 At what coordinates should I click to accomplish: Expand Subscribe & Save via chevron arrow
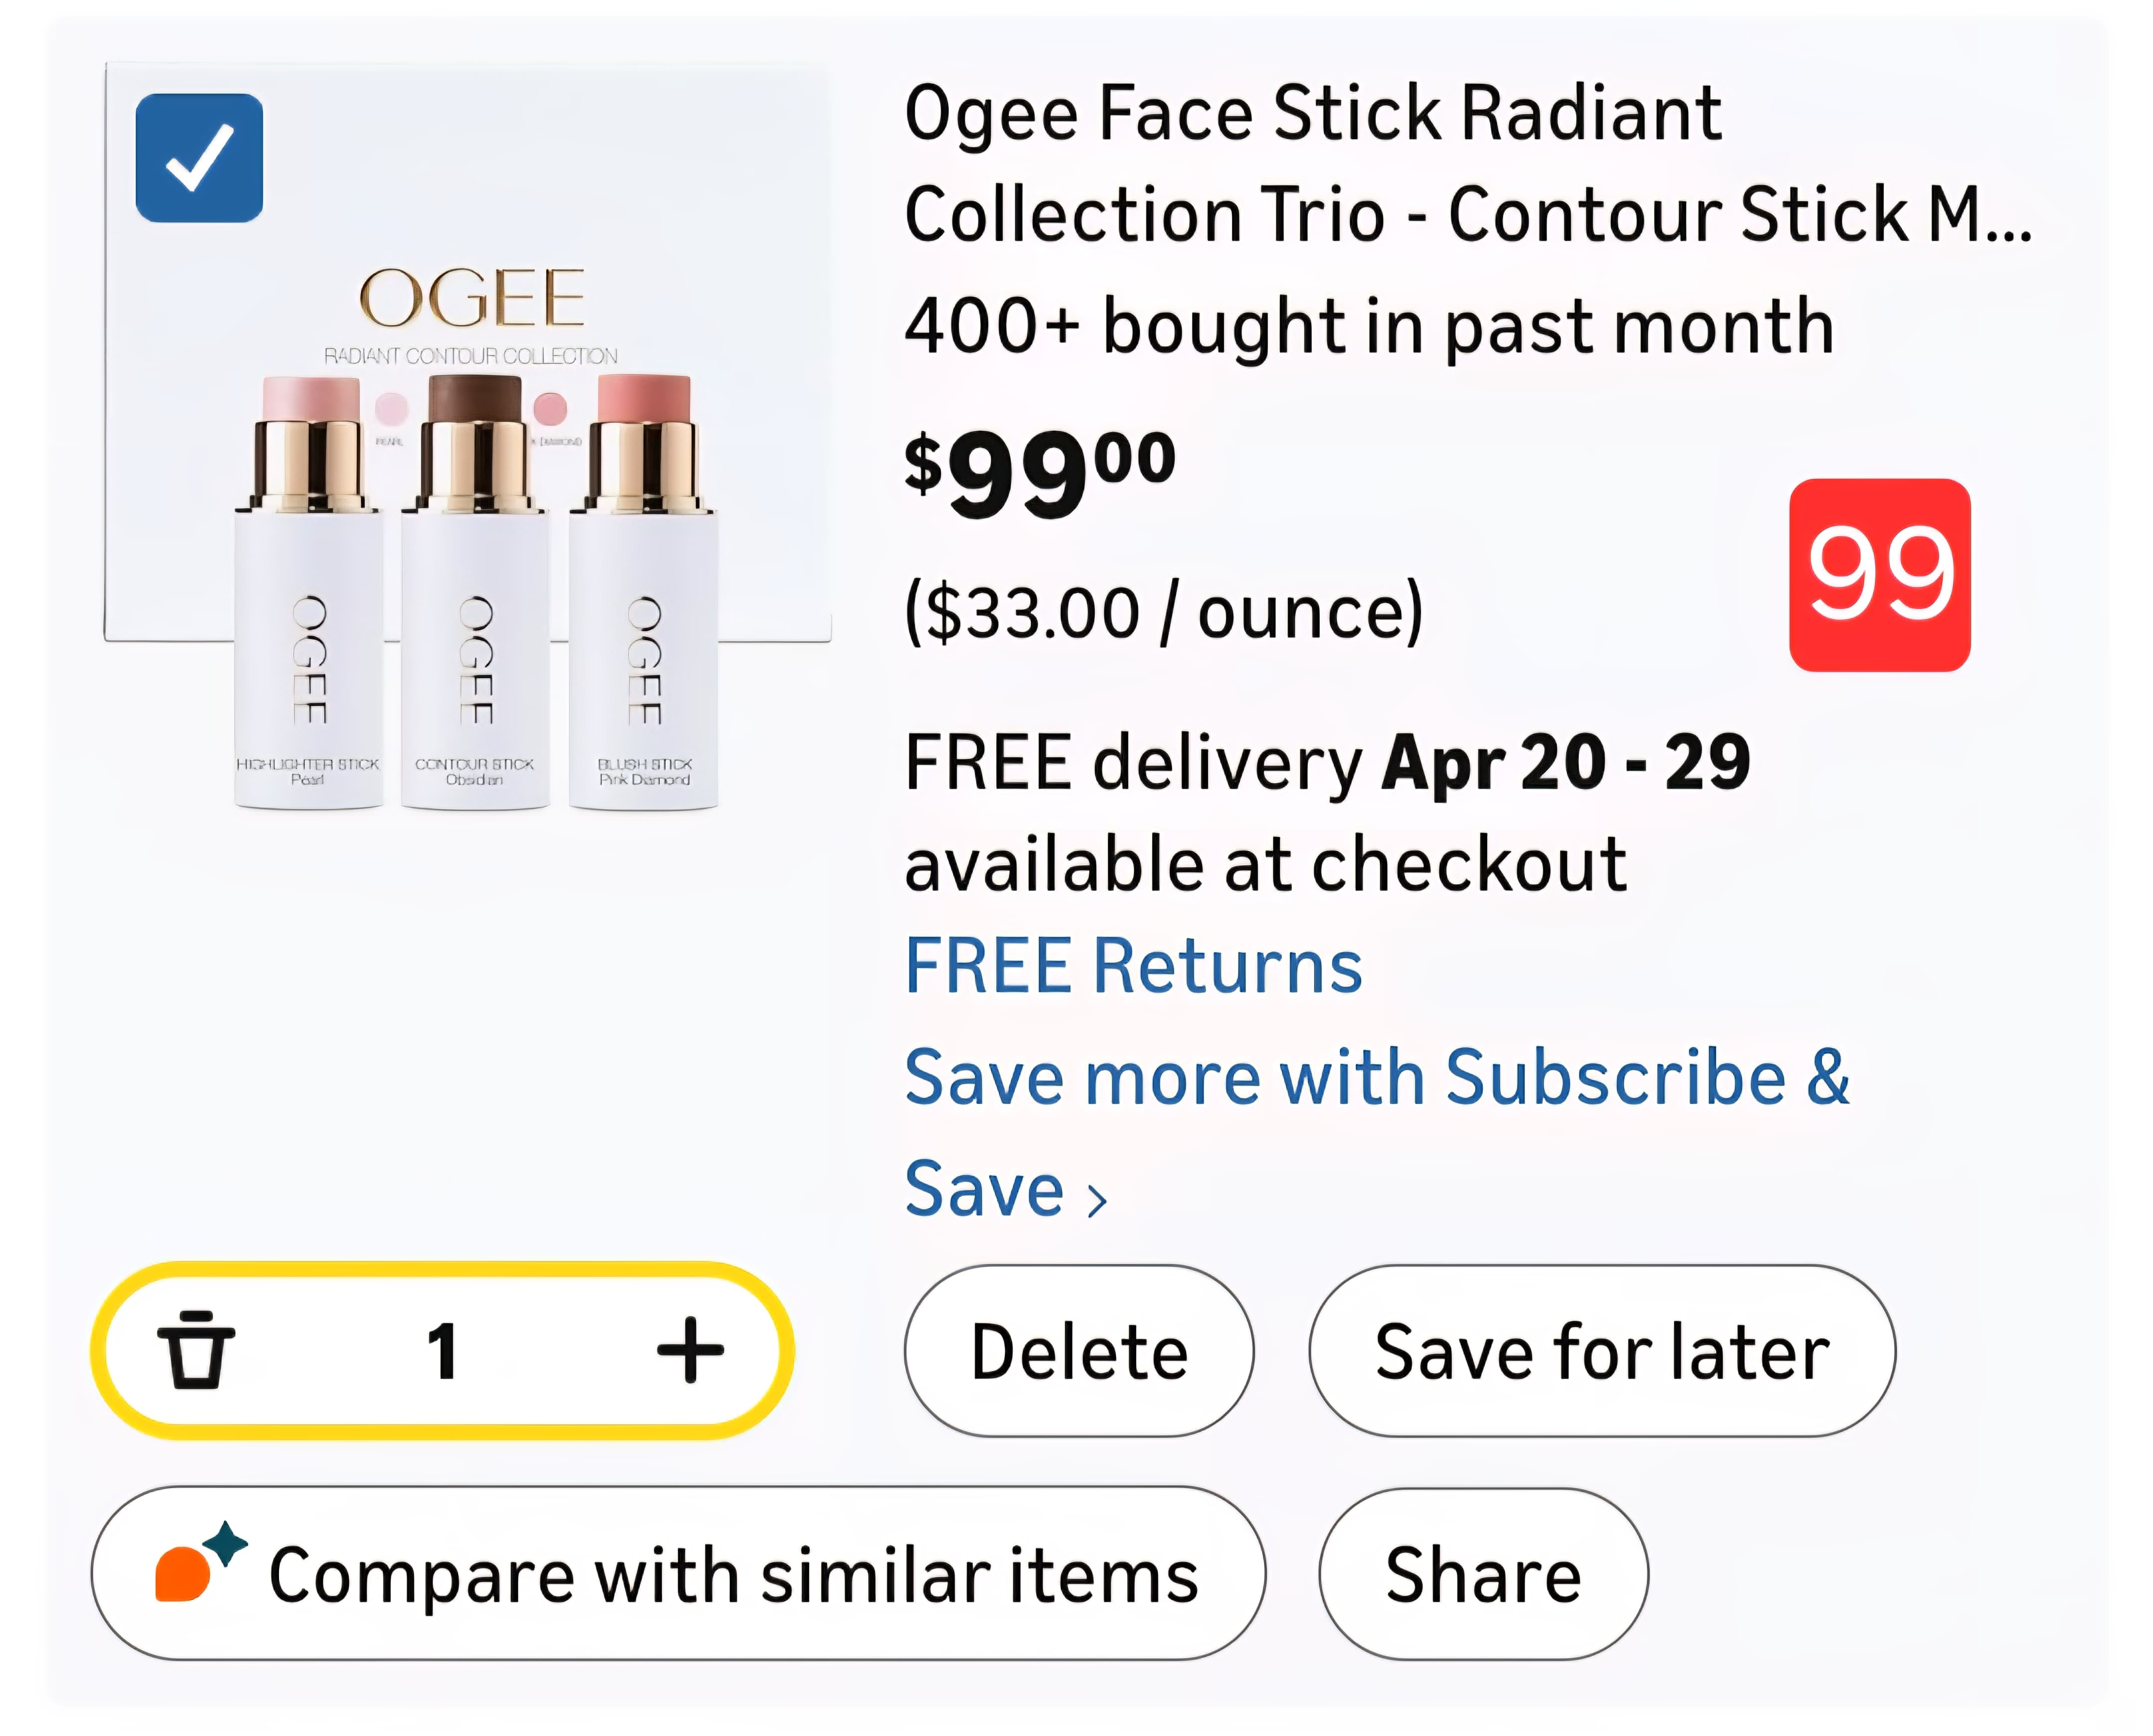click(x=1097, y=1200)
